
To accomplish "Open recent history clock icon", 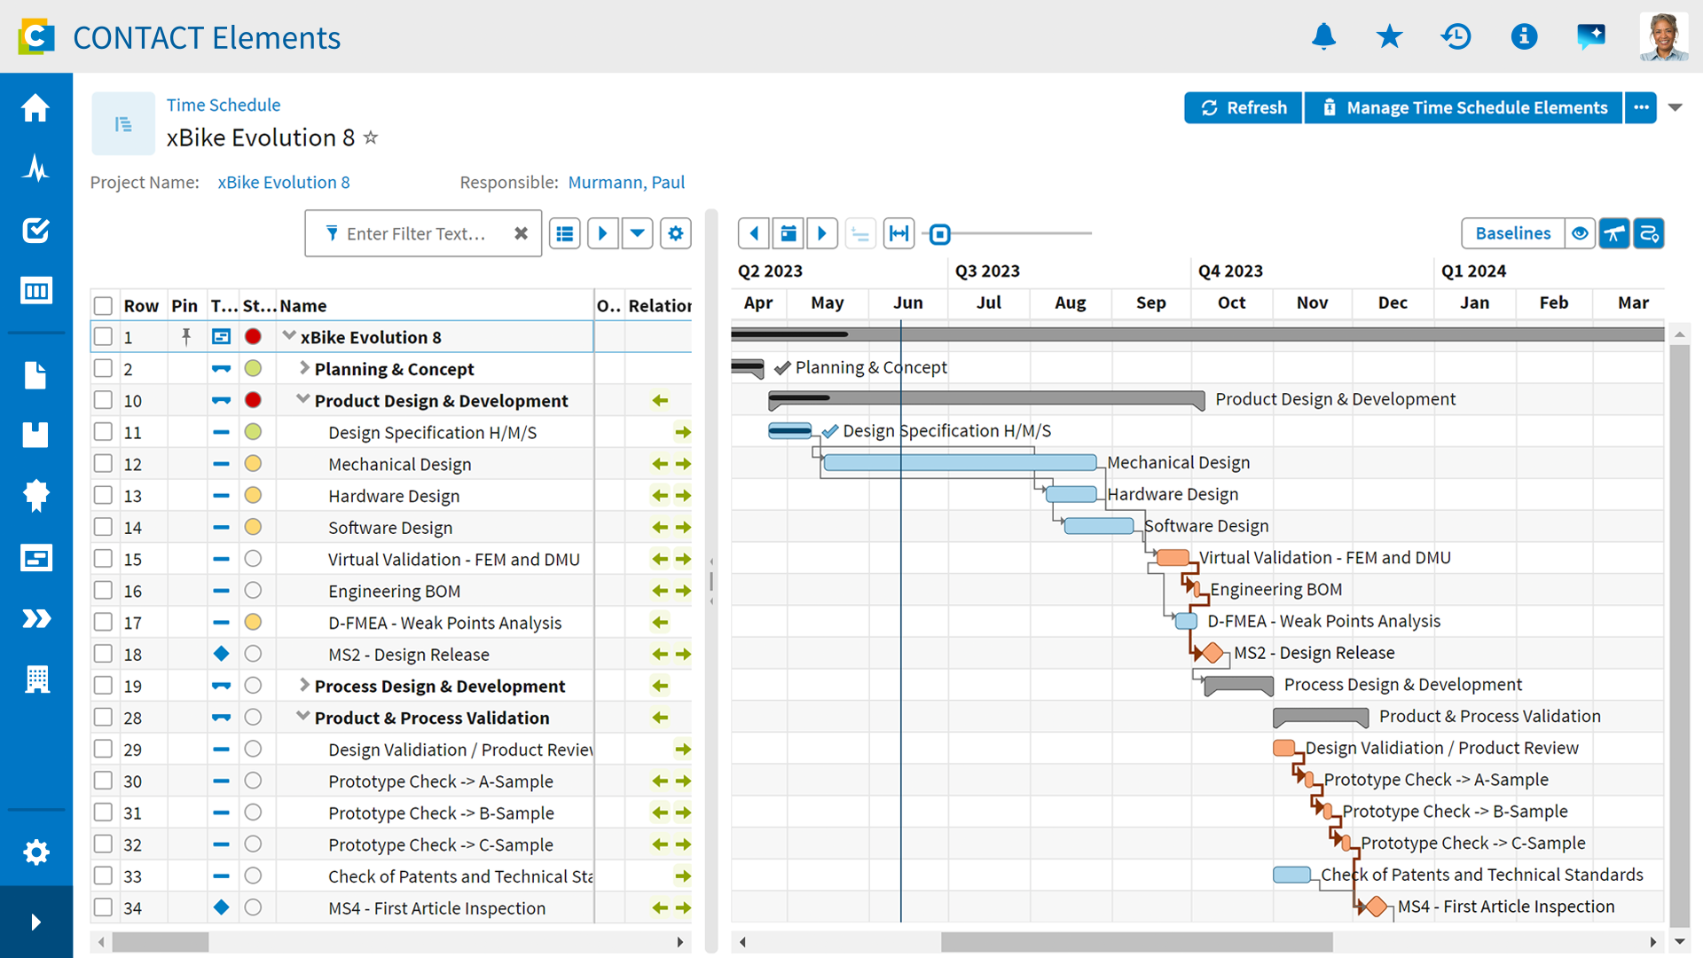I will point(1456,36).
